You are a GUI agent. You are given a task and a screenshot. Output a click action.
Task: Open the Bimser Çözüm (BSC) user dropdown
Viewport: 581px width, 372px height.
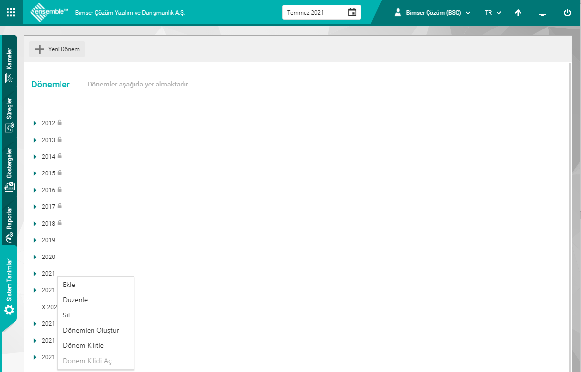pos(438,13)
